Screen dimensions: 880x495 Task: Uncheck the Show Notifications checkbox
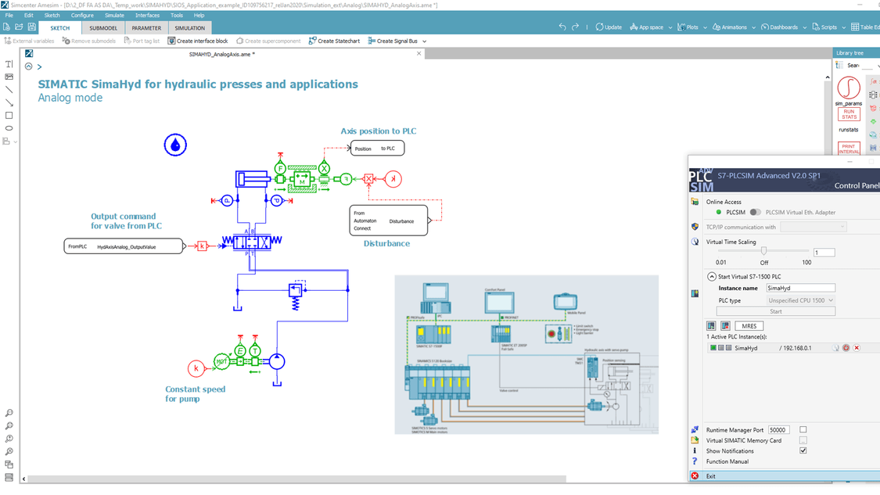[x=803, y=450]
